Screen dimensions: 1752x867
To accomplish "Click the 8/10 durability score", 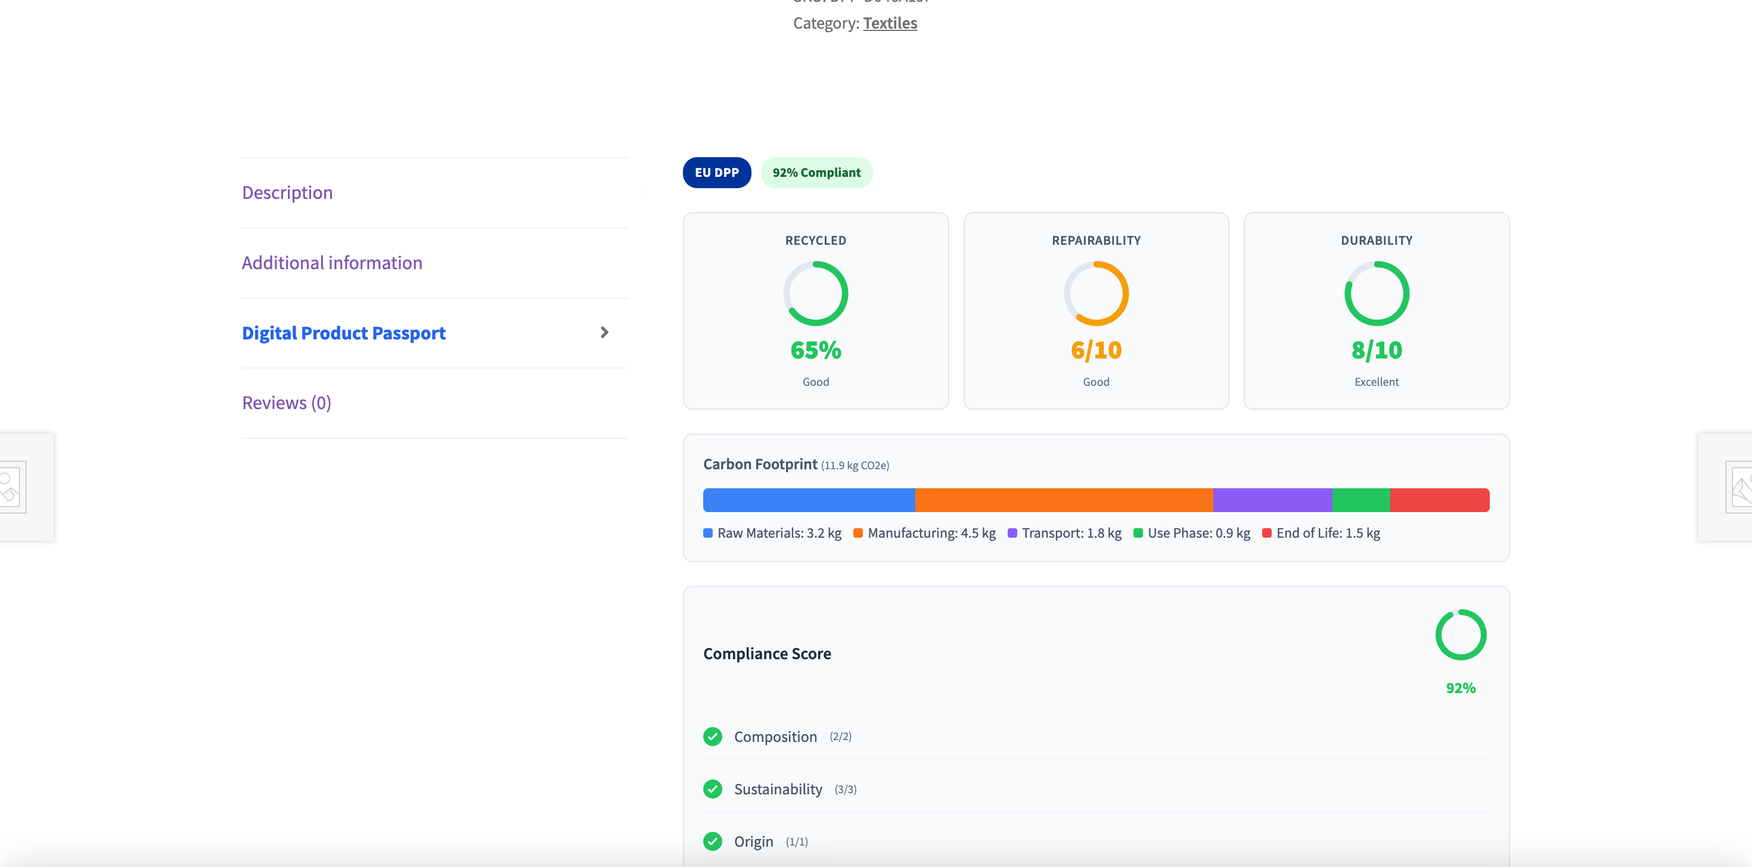I will (1377, 350).
